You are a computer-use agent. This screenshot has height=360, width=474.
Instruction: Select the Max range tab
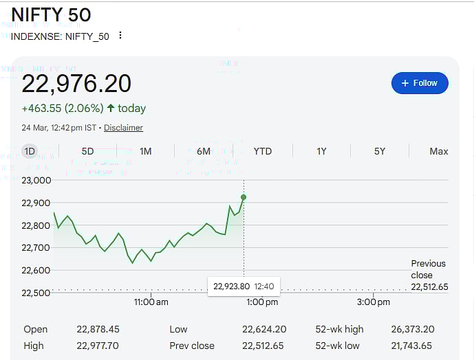coord(438,151)
